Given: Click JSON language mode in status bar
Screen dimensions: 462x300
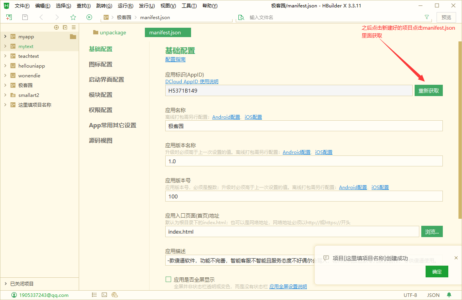Looking at the screenshot, I should (x=433, y=295).
